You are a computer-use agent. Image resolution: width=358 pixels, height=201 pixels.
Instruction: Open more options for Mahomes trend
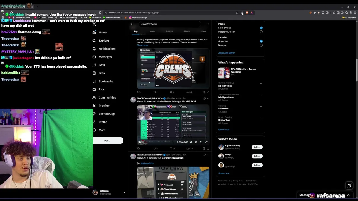pos(261,106)
